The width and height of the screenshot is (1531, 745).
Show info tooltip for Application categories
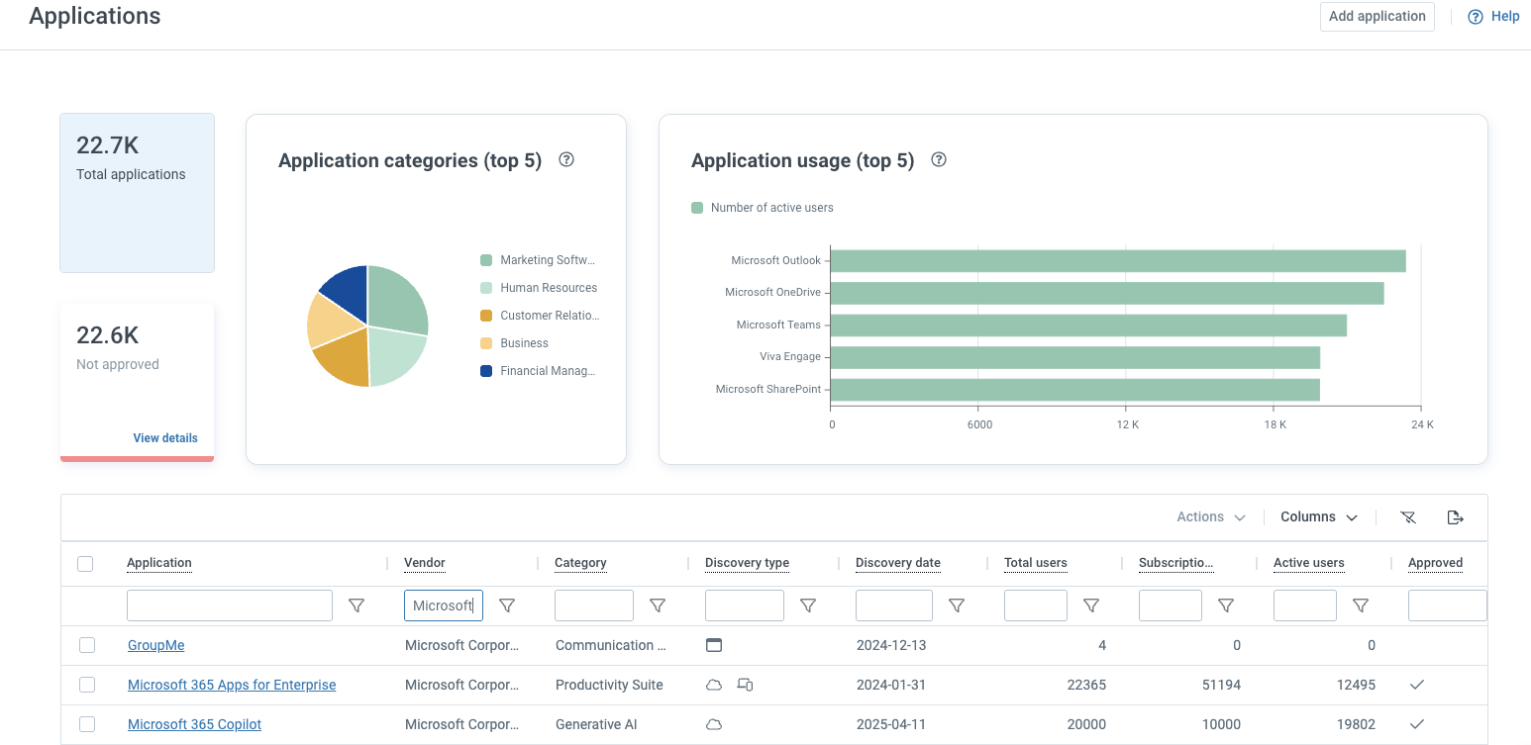click(x=566, y=159)
